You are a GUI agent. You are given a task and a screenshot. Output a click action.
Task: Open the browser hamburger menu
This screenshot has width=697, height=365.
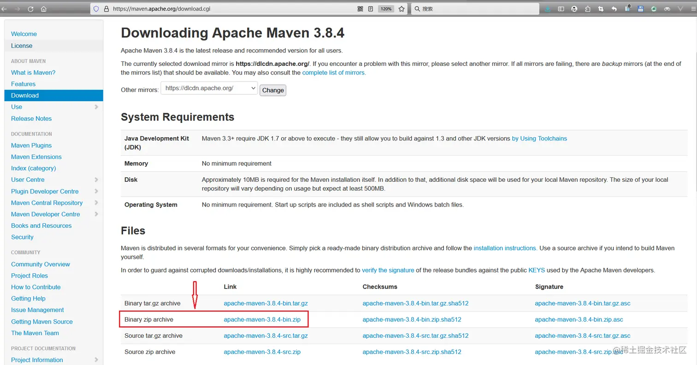click(x=693, y=9)
